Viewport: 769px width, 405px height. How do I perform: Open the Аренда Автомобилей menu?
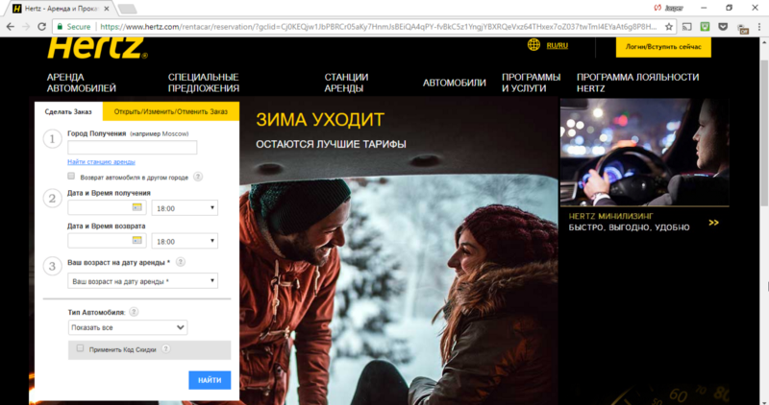pyautogui.click(x=82, y=83)
